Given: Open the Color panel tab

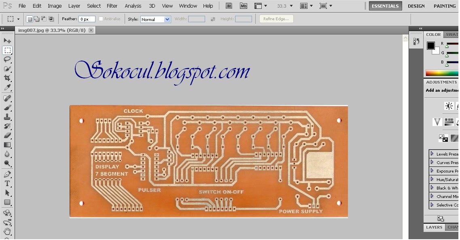Looking at the screenshot, I should tap(433, 34).
